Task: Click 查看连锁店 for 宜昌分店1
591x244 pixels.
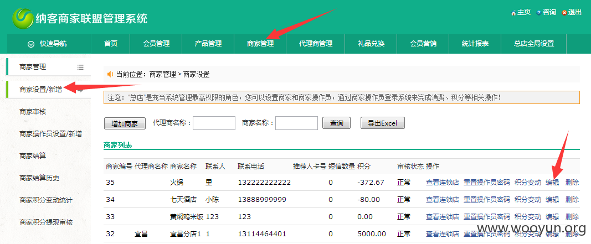Action: [443, 234]
